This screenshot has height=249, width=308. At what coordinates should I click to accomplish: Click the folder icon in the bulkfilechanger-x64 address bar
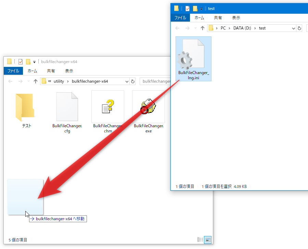tap(44, 81)
